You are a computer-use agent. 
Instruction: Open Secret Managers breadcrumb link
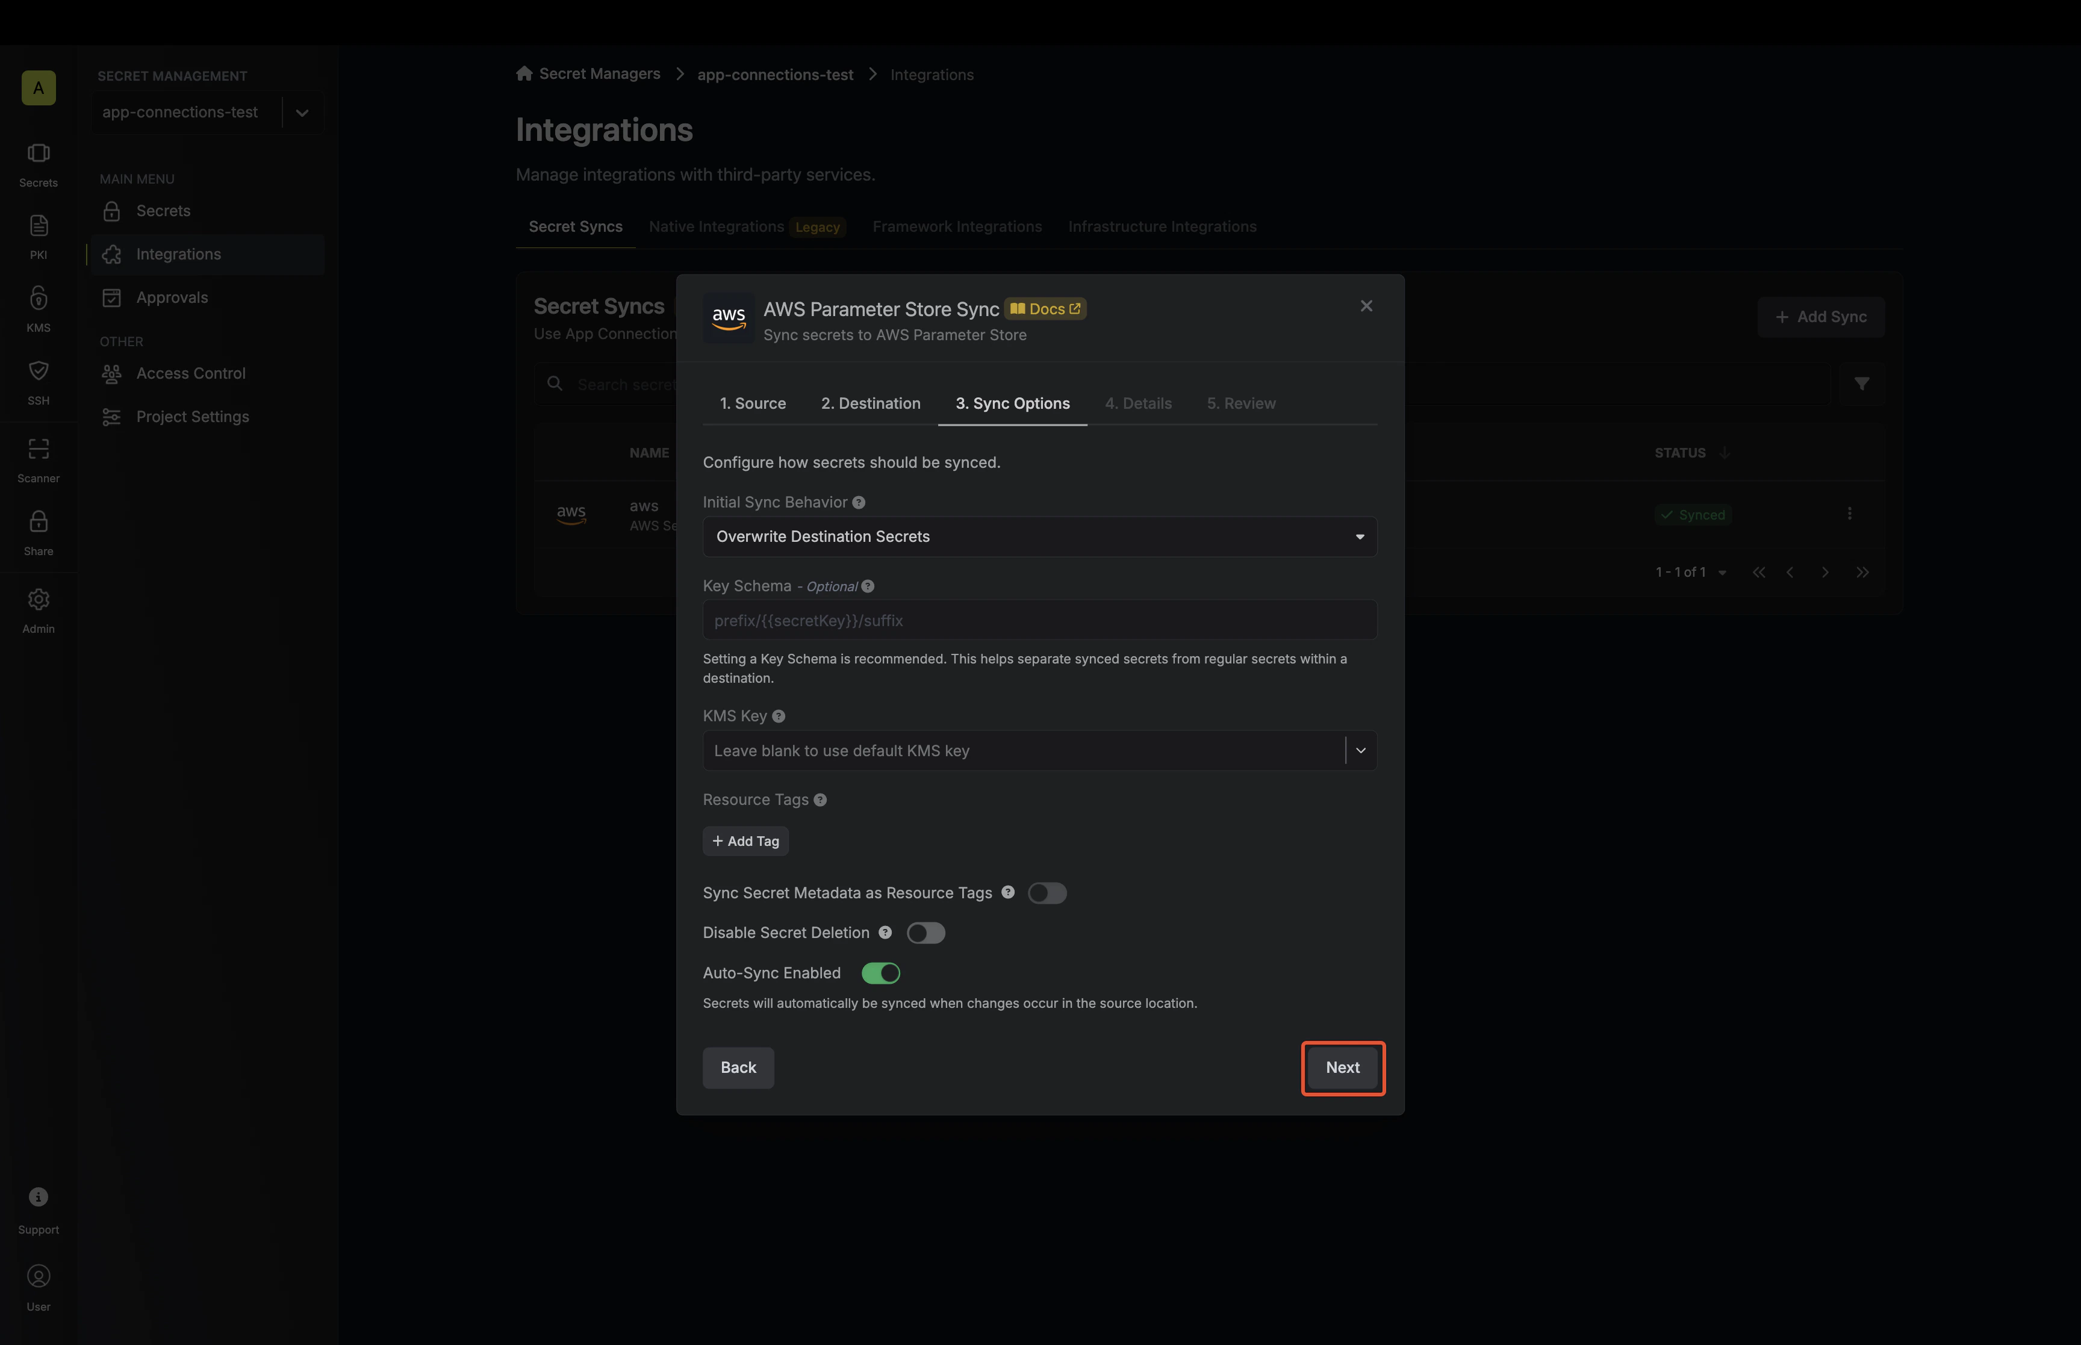[599, 74]
